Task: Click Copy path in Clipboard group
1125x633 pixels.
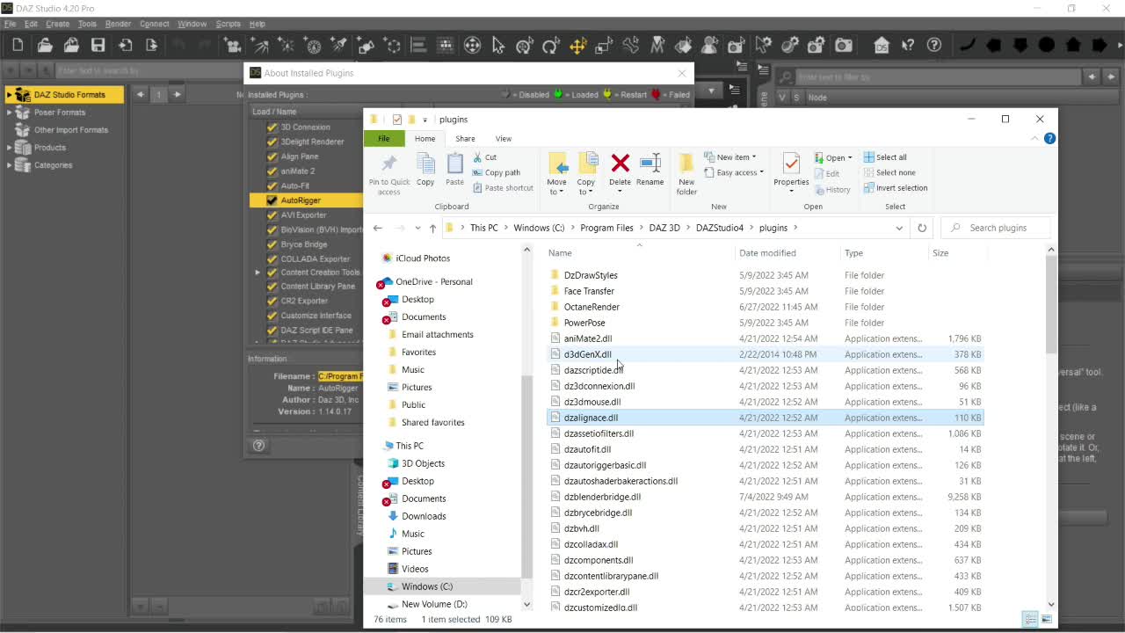Action: 496,172
